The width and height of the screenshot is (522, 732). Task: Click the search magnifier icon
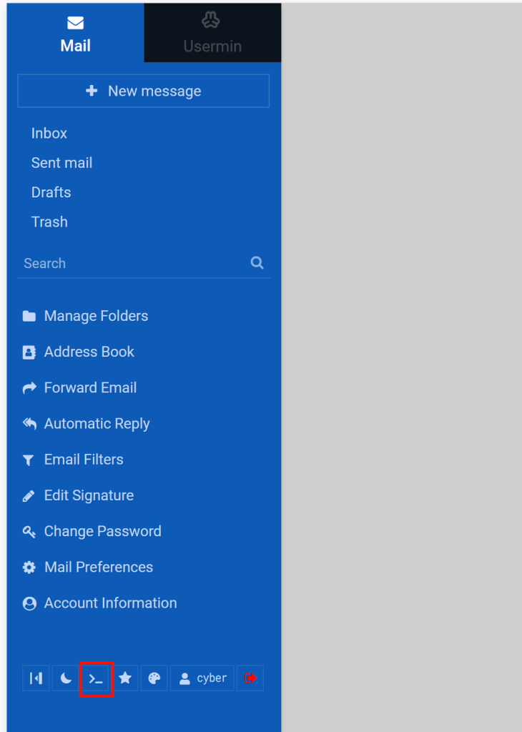pos(257,263)
